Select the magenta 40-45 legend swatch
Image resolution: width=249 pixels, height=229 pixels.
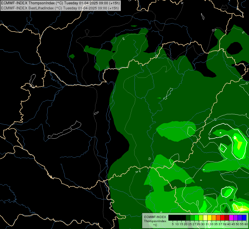[231, 218]
